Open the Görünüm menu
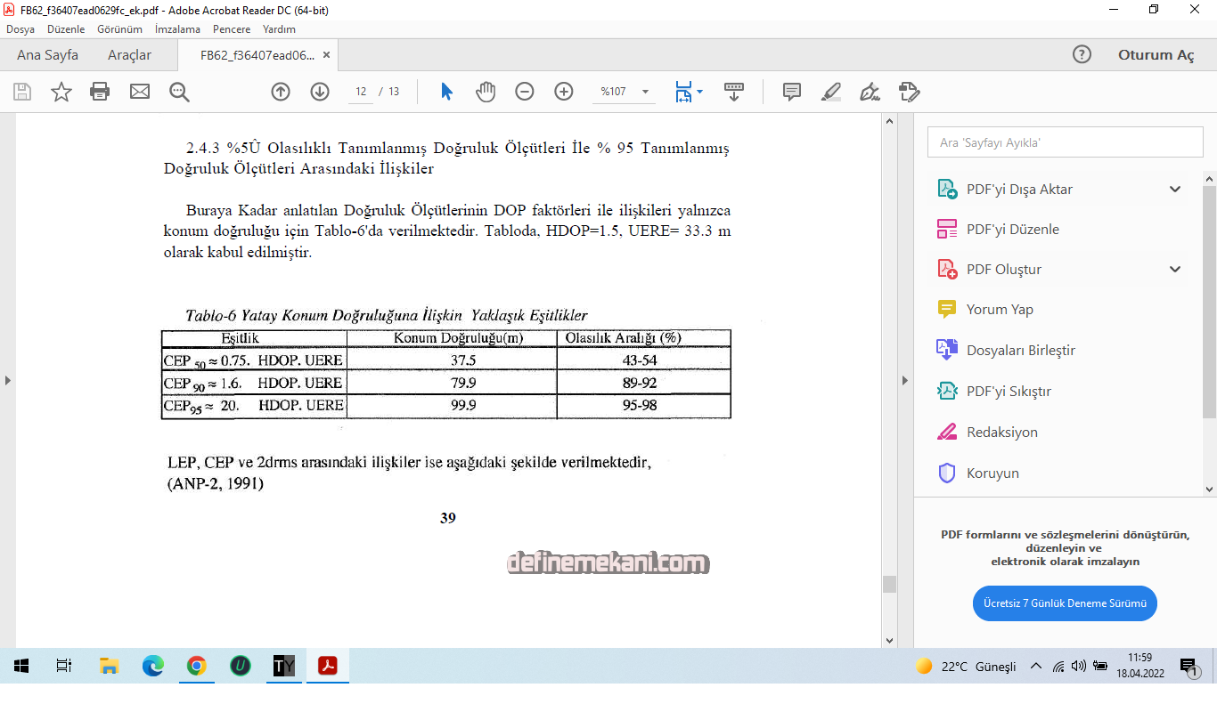 (x=119, y=29)
